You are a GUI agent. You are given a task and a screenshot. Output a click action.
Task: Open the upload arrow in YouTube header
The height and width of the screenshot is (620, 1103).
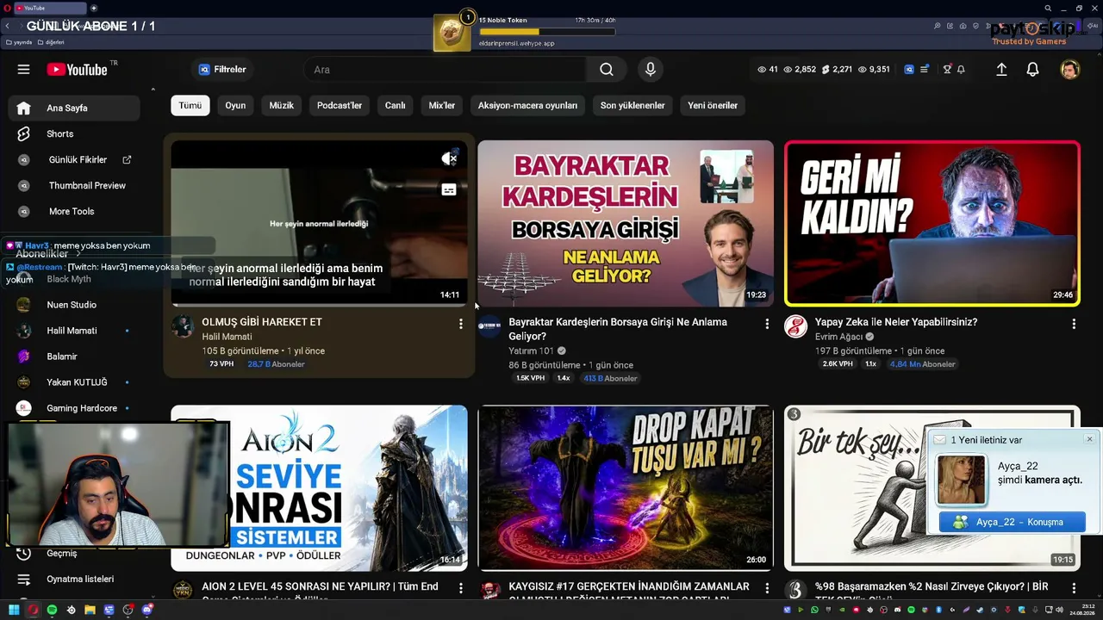(1001, 70)
